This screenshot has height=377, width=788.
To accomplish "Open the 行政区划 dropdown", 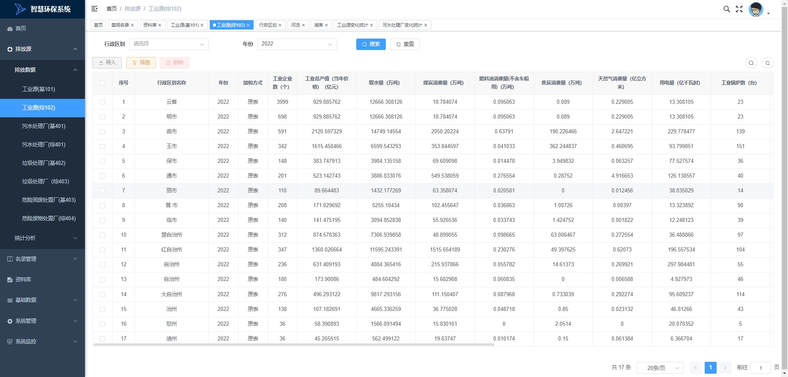I will [169, 44].
